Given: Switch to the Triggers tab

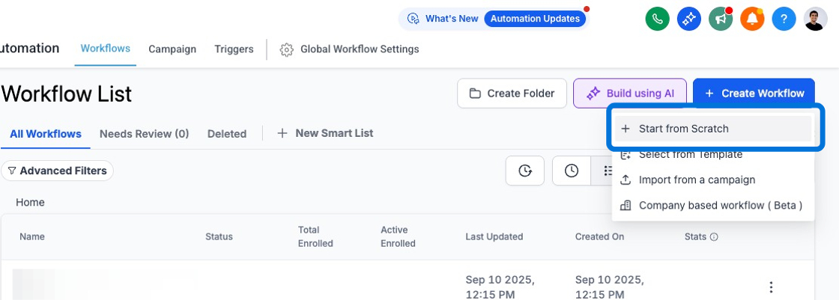Looking at the screenshot, I should point(234,49).
